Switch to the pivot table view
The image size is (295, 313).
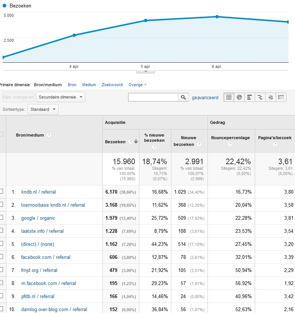pos(281,97)
